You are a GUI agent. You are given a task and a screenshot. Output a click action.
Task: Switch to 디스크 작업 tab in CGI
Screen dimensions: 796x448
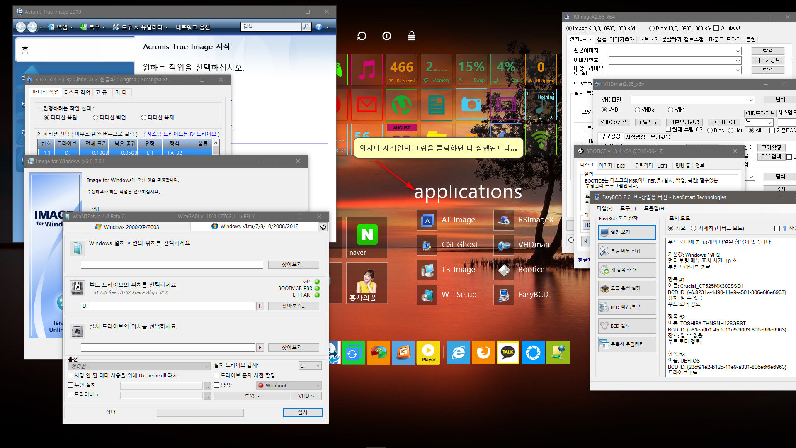point(77,93)
